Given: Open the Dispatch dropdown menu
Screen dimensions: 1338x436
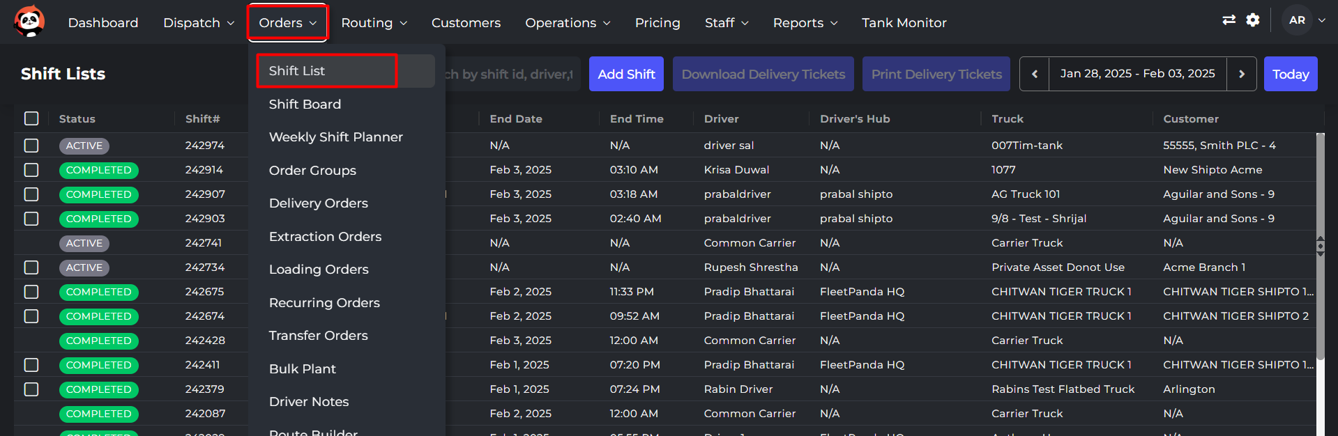Looking at the screenshot, I should [199, 23].
